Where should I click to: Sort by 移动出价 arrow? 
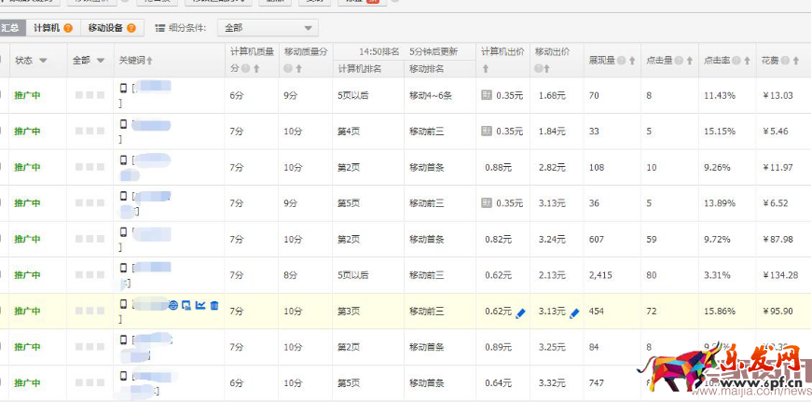[548, 68]
